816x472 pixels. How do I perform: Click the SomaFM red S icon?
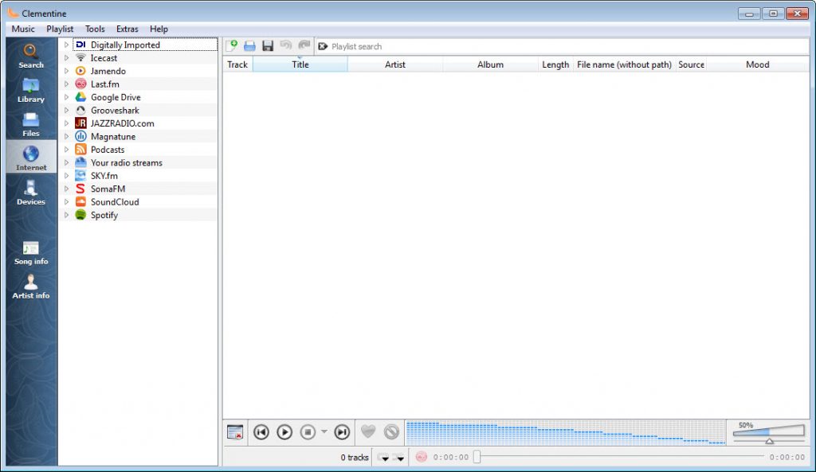(x=80, y=189)
